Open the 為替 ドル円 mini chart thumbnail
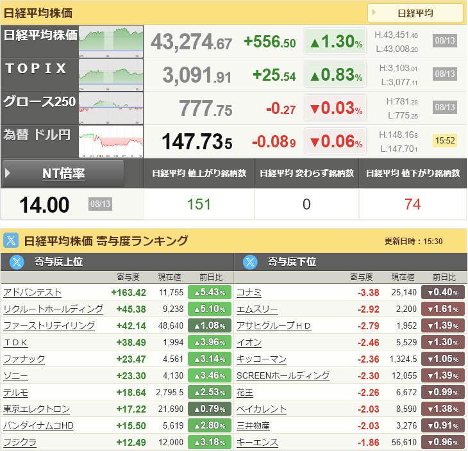 (x=111, y=142)
